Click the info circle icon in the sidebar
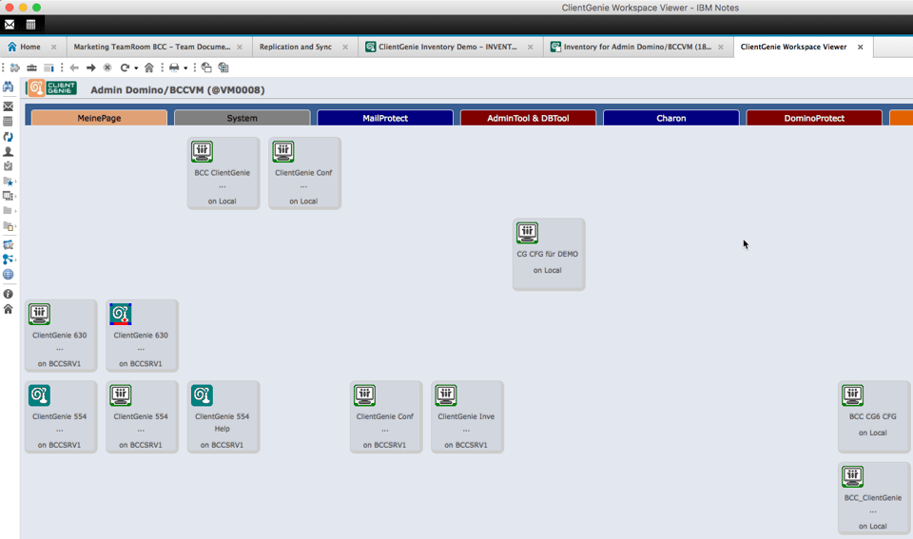The height and width of the screenshot is (539, 913). [9, 294]
